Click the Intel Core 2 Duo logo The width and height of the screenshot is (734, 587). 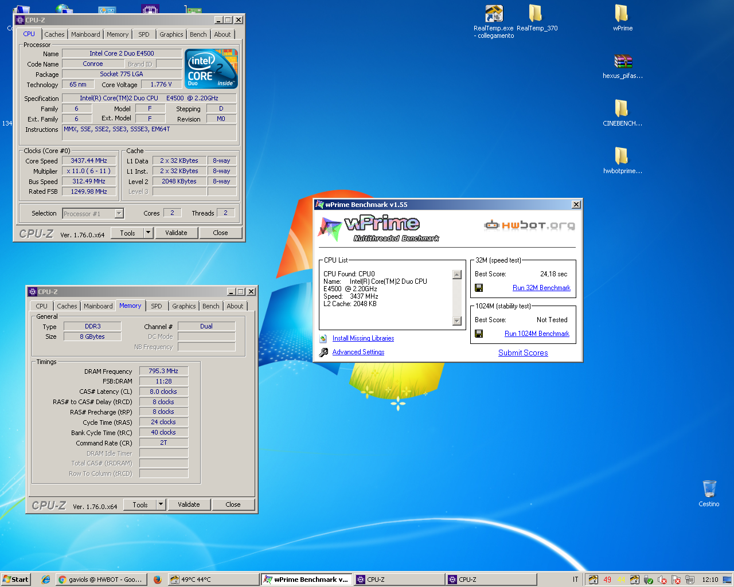pyautogui.click(x=212, y=69)
